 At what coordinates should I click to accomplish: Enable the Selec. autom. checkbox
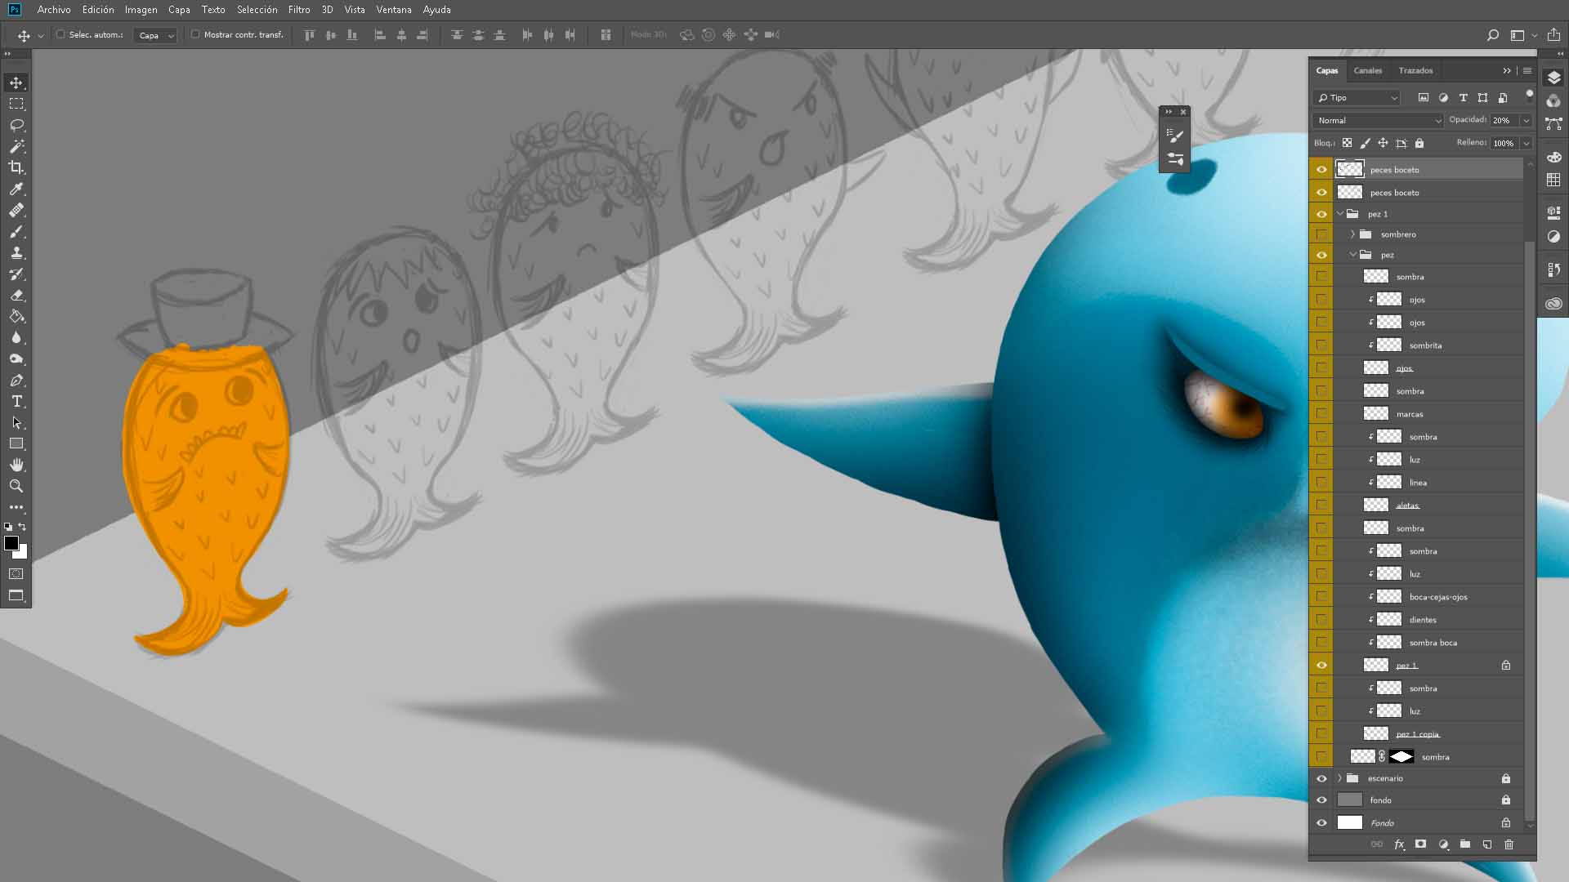(60, 34)
